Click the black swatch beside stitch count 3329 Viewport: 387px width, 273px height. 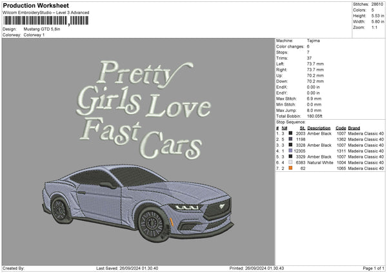290,156
